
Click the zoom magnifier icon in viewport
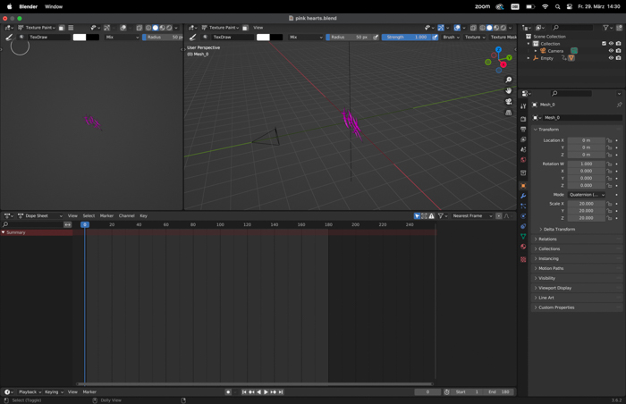509,80
